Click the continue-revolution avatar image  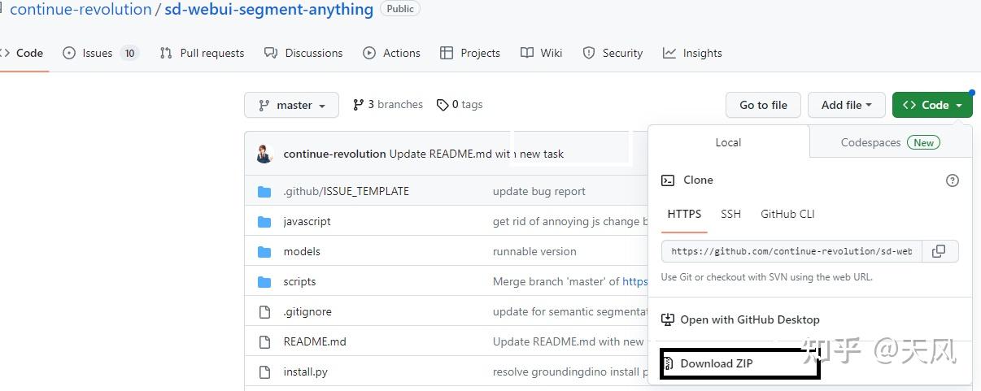pyautogui.click(x=264, y=154)
